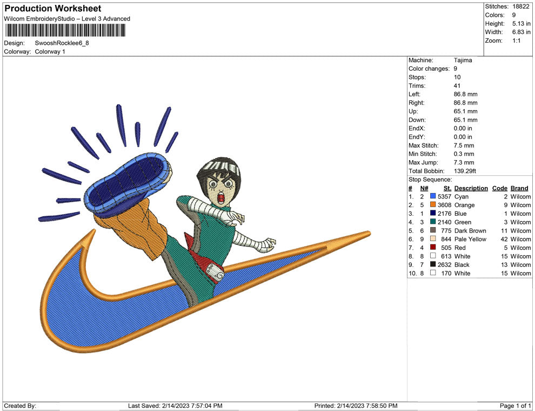The image size is (535, 411).
Task: Click the '3608' stitch count in Orange row
Action: coord(444,205)
